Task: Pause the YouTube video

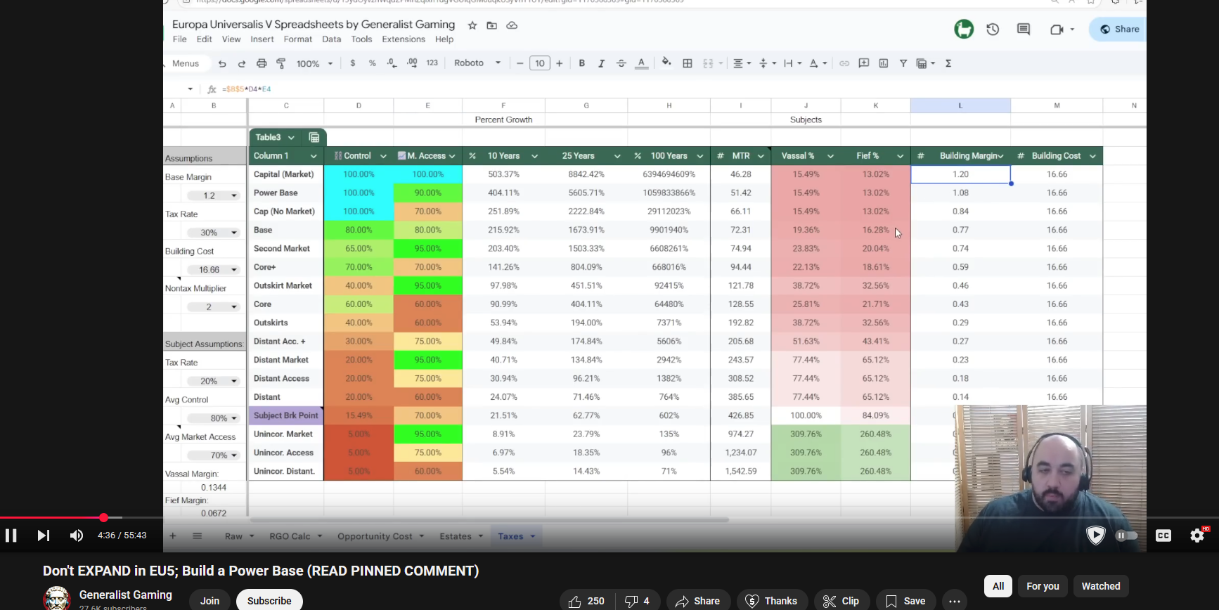Action: [11, 536]
